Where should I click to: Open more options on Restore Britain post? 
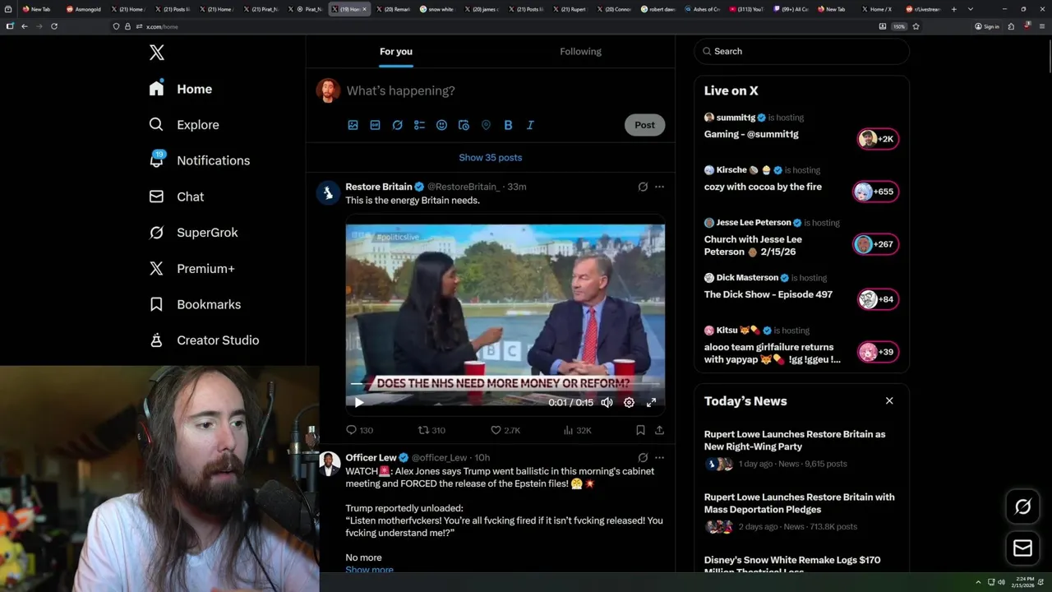(x=659, y=187)
